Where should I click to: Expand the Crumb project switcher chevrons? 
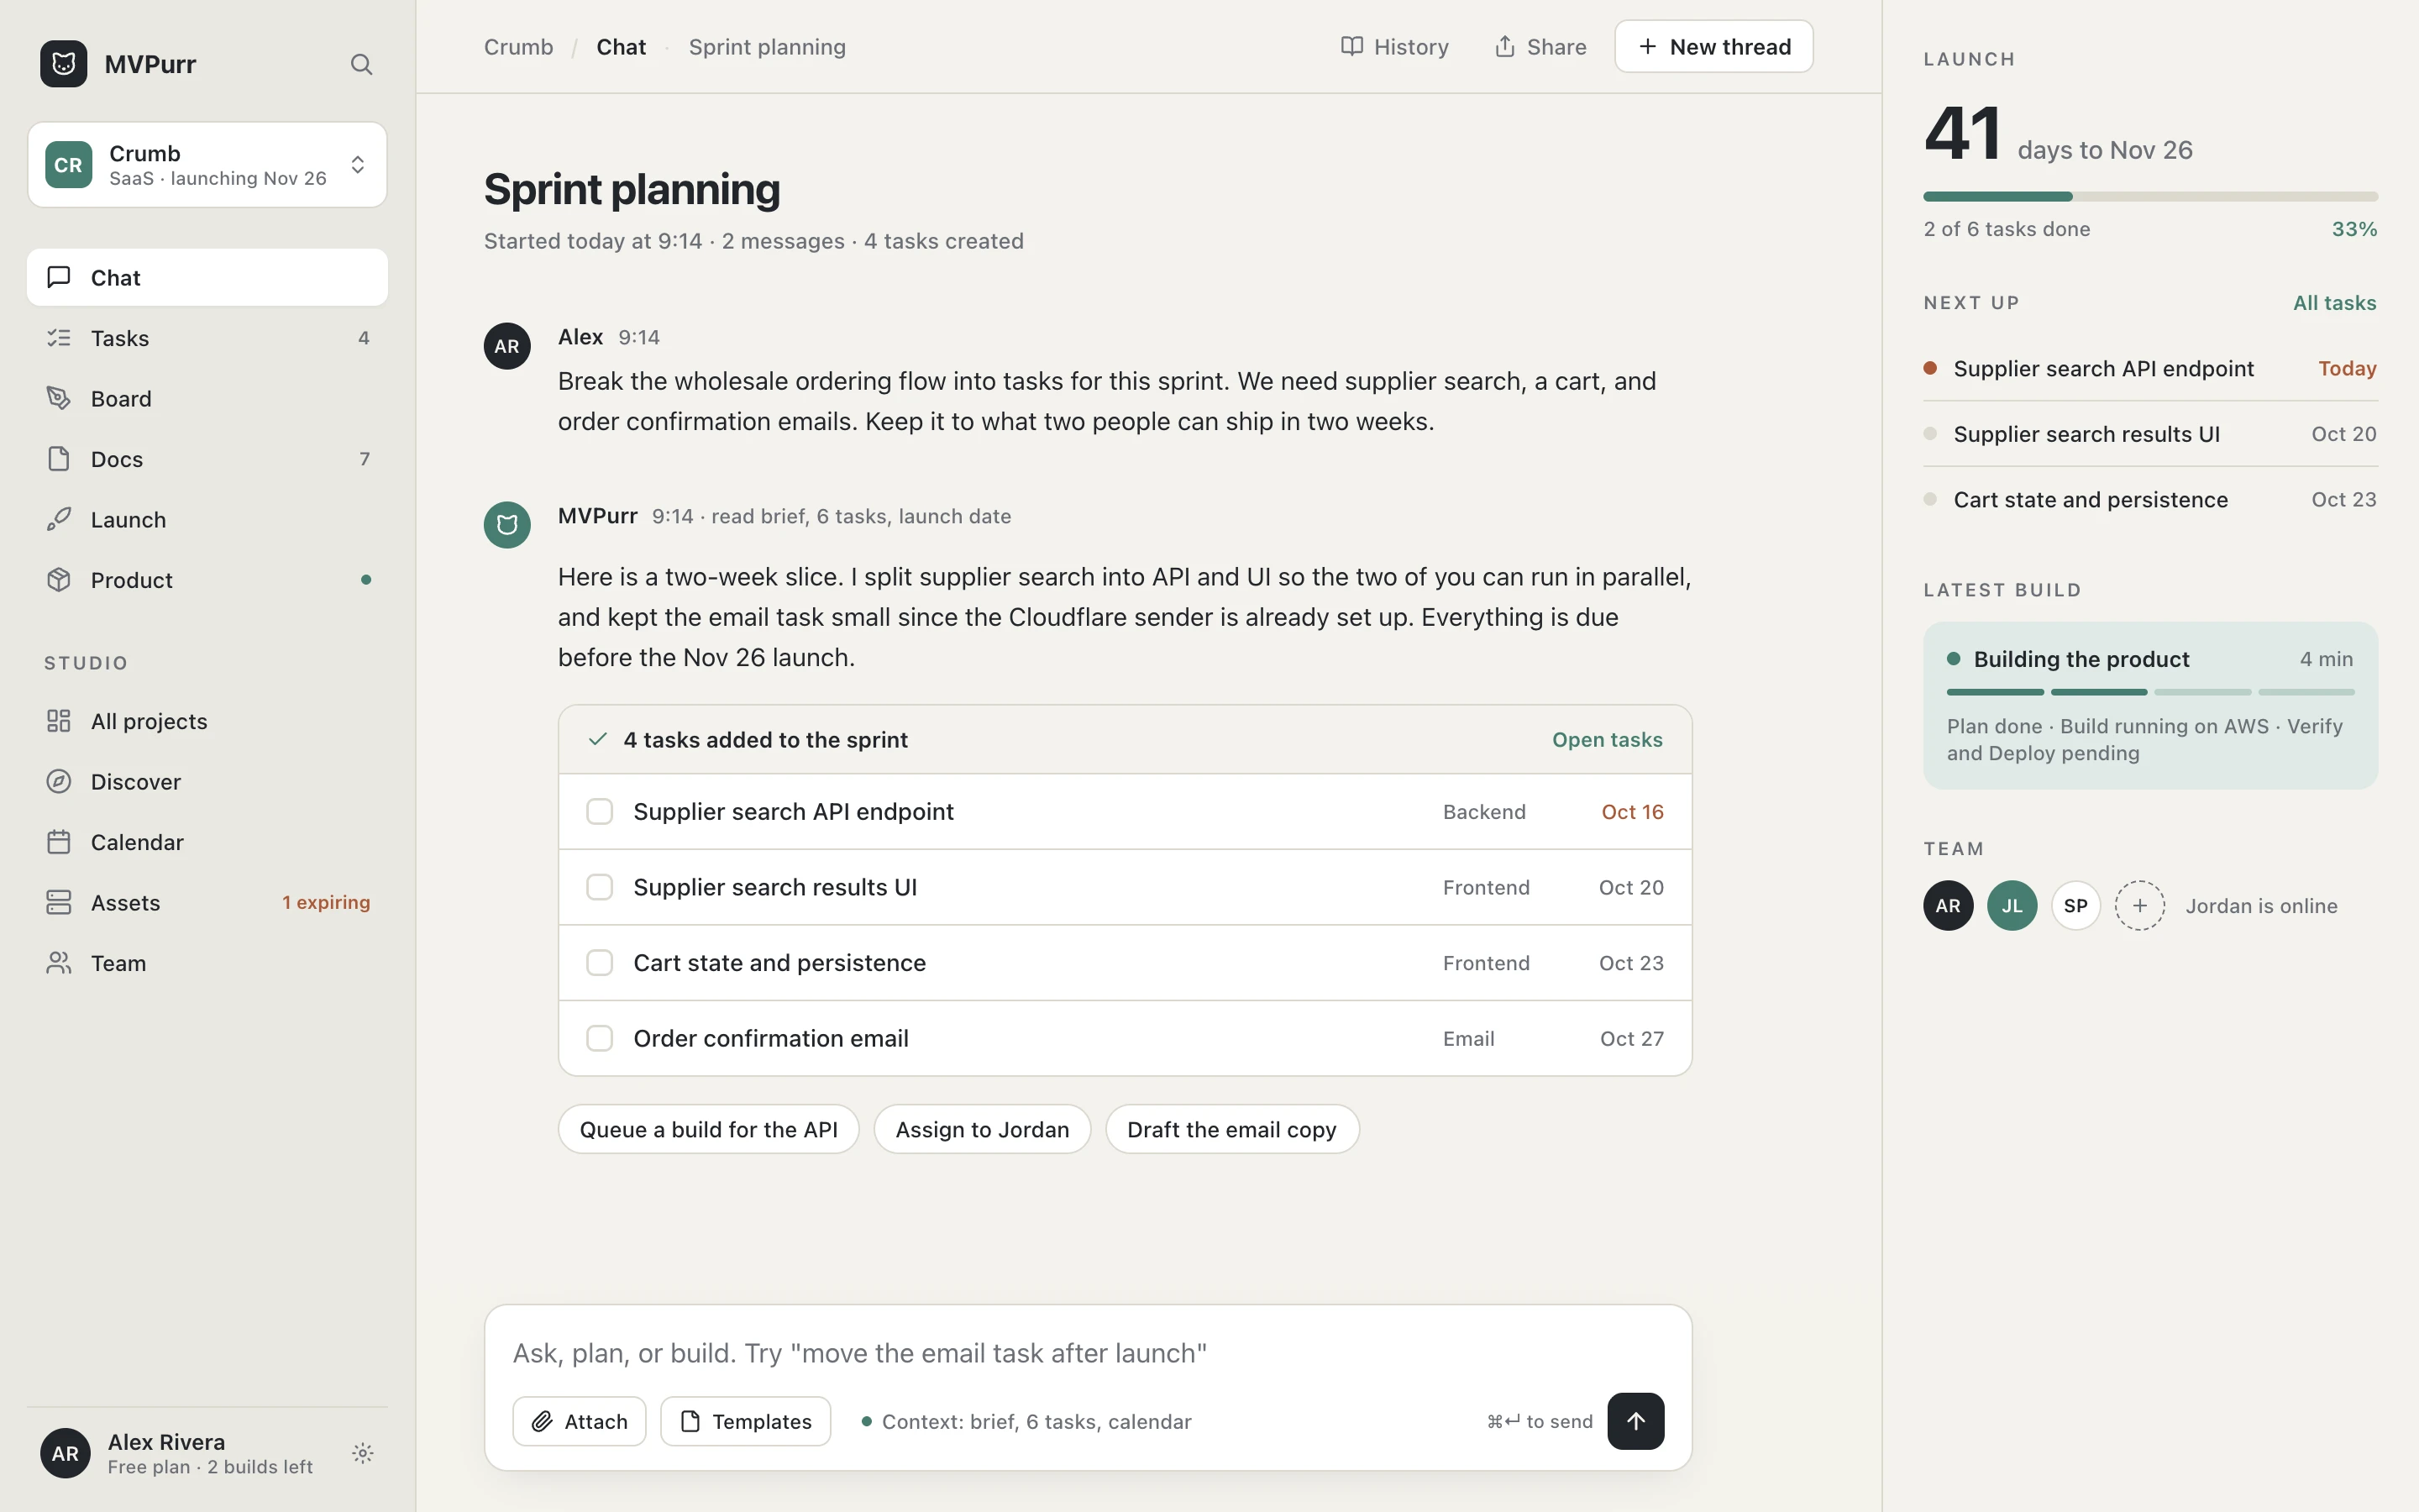tap(358, 165)
